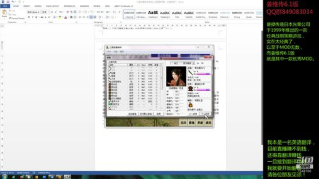Align text to the right
Image resolution: width=319 pixels, height=179 pixels.
(x=87, y=17)
